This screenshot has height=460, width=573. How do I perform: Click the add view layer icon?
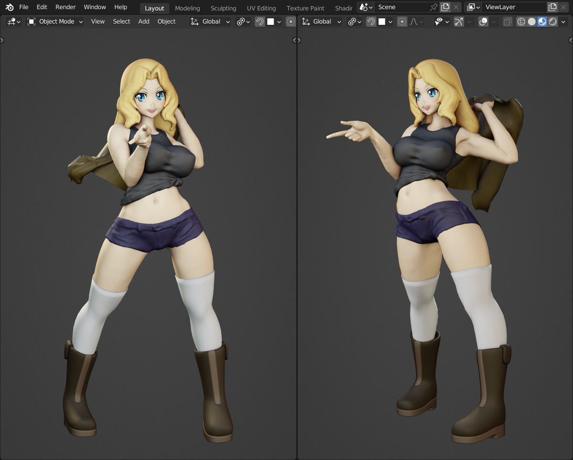pos(552,7)
